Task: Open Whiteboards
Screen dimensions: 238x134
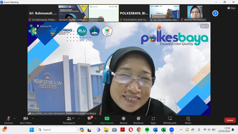Action: (x=170, y=120)
